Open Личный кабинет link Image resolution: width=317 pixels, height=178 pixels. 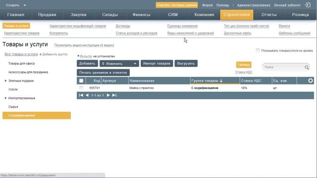pyautogui.click(x=287, y=5)
